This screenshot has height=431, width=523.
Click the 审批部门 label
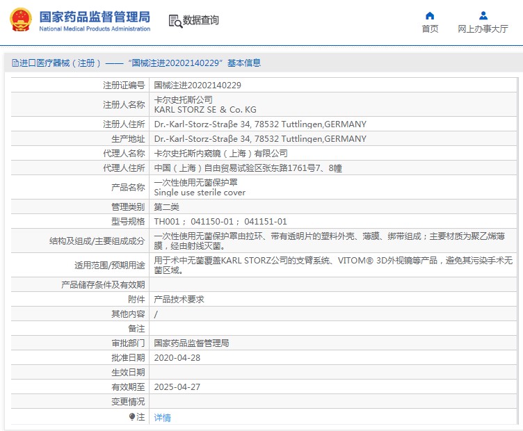(128, 343)
